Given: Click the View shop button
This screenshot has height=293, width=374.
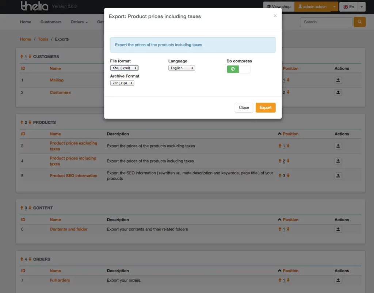Looking at the screenshot, I should [279, 7].
